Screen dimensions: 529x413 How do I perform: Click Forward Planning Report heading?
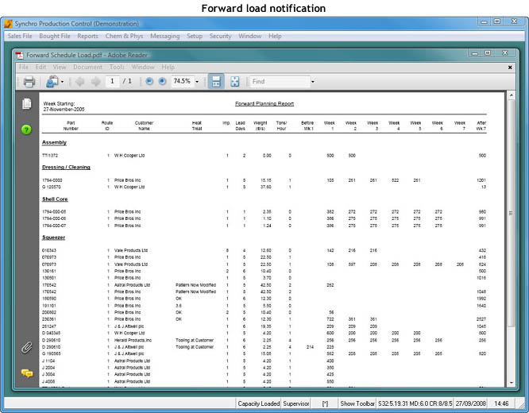tap(264, 103)
